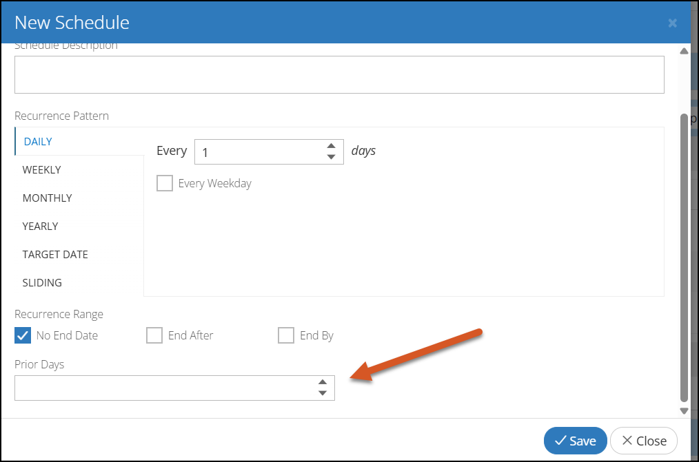The height and width of the screenshot is (462, 699).
Task: Click into the Schedule Description text box
Action: 339,75
